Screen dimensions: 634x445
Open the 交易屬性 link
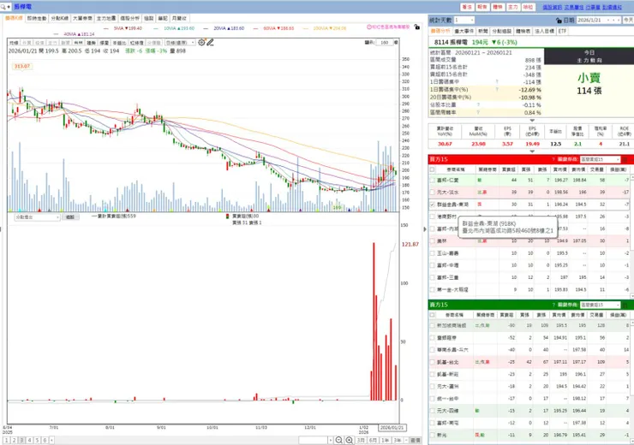click(x=574, y=7)
